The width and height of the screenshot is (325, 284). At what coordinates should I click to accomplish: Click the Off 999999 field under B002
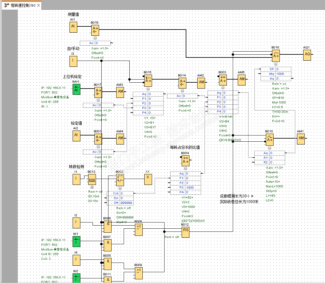pos(126,203)
